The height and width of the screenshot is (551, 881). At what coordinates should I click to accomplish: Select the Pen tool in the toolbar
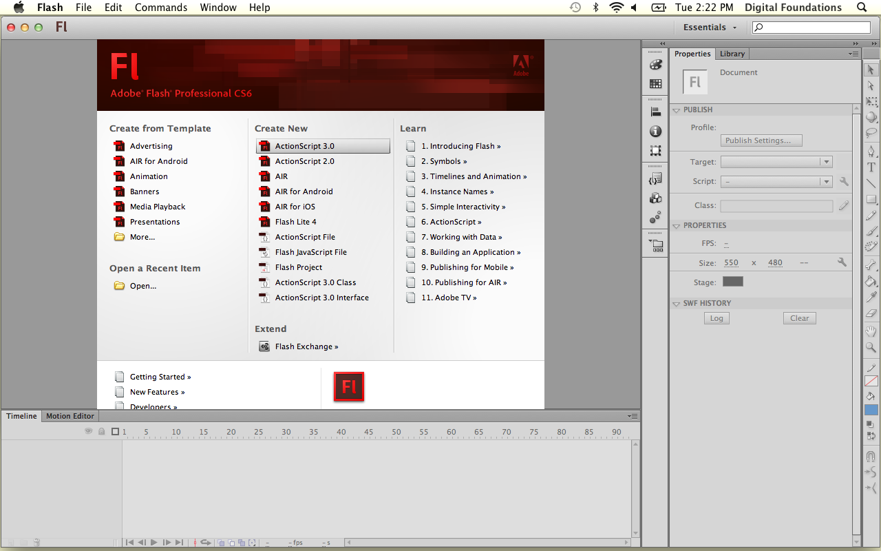click(871, 151)
